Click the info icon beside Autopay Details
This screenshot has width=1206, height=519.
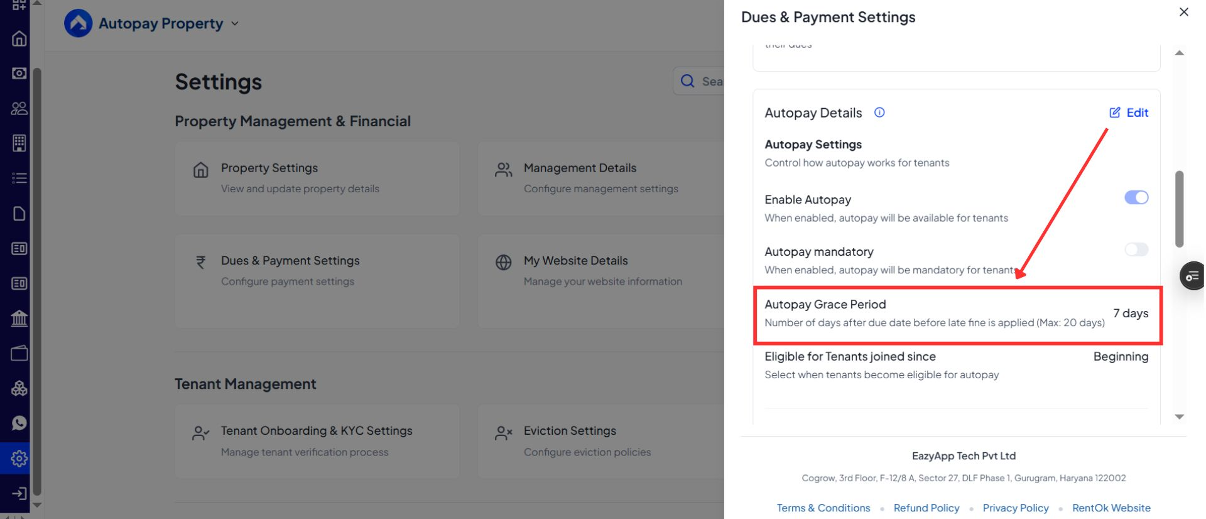[x=879, y=112]
